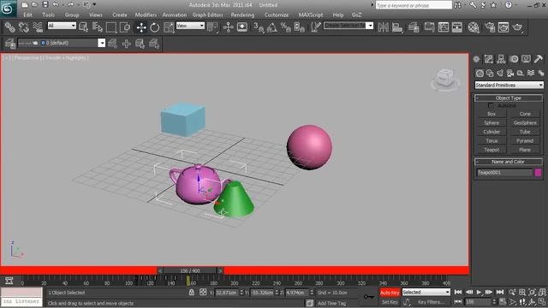Open the Selected key filter dropdown
Viewport: 548px width, 308px height.
[426, 292]
